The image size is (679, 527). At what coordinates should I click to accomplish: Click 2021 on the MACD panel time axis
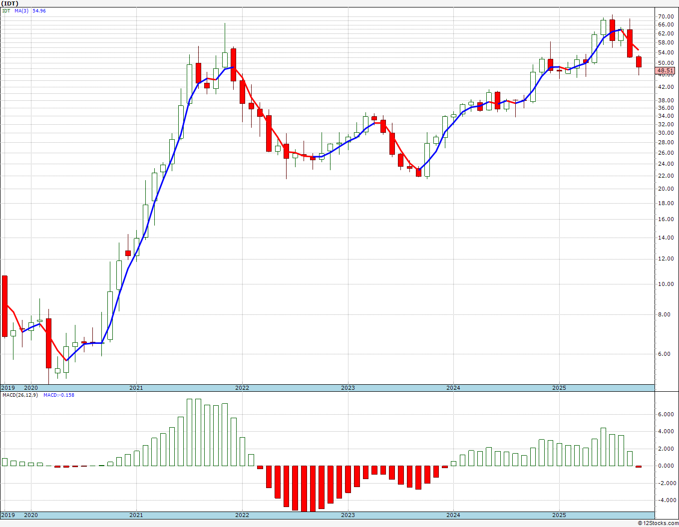tap(136, 515)
